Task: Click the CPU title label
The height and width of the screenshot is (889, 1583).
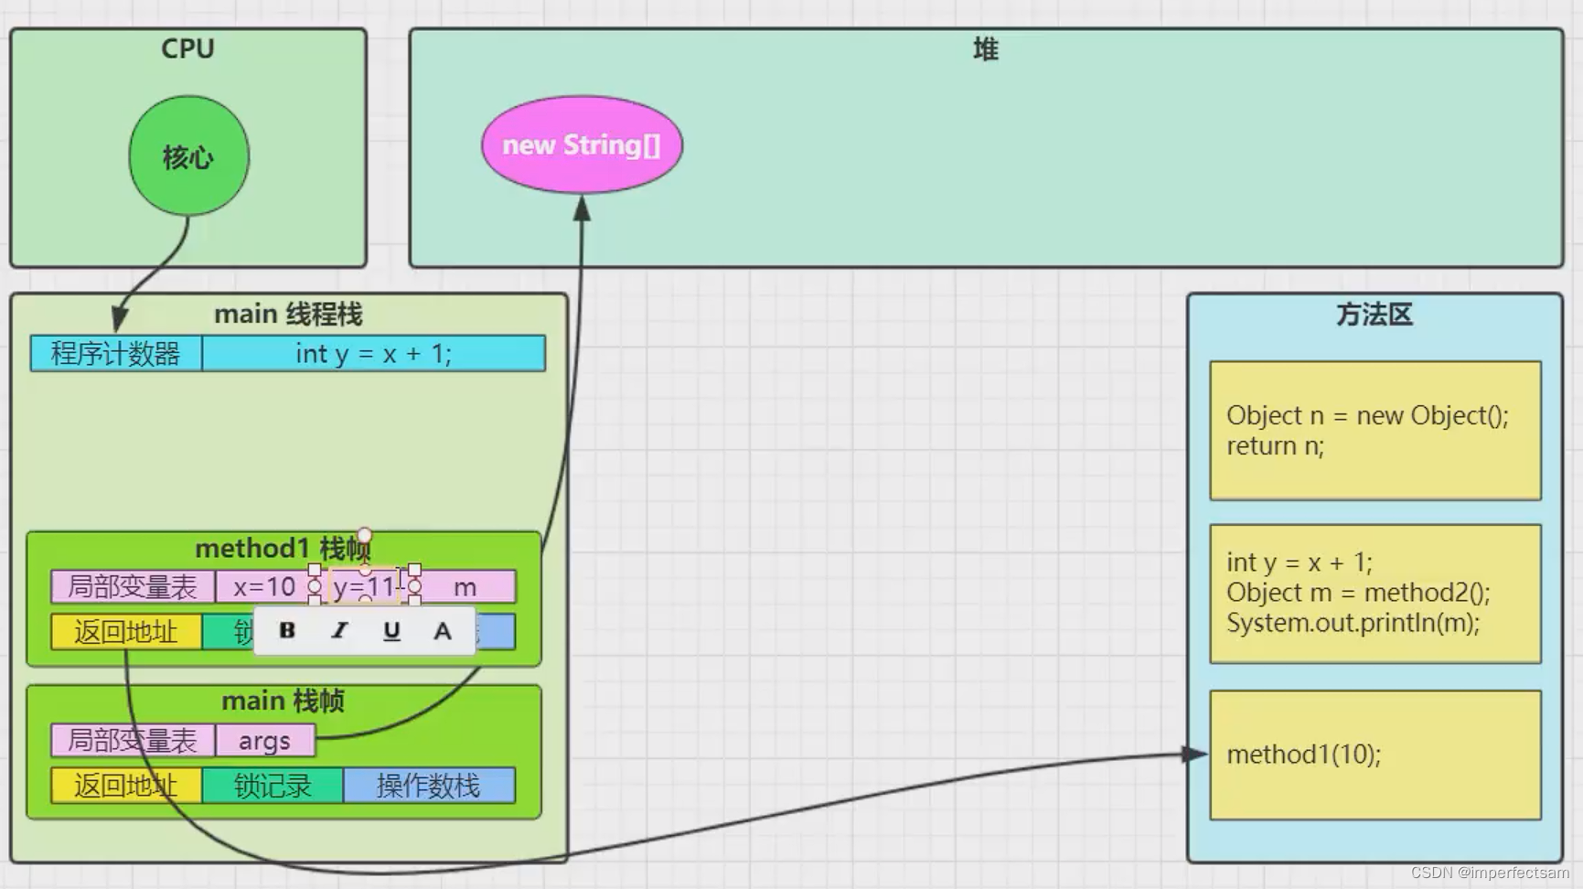Action: pyautogui.click(x=187, y=48)
